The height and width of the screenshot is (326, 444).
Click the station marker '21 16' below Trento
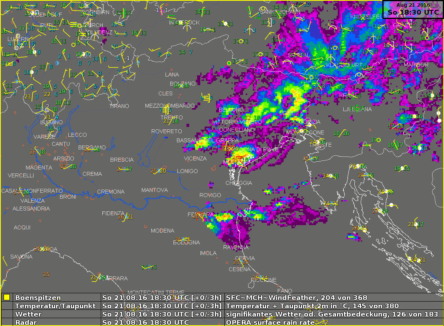[x=171, y=121]
